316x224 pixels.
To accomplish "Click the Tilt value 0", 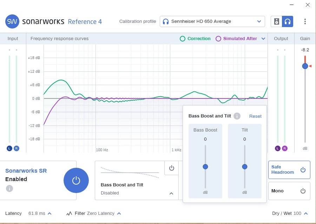I will coord(244,139).
